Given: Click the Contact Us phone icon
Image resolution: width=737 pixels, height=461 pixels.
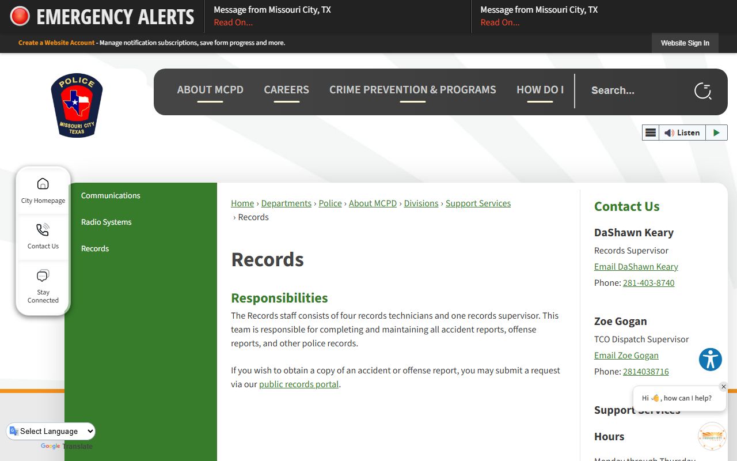Looking at the screenshot, I should [43, 230].
